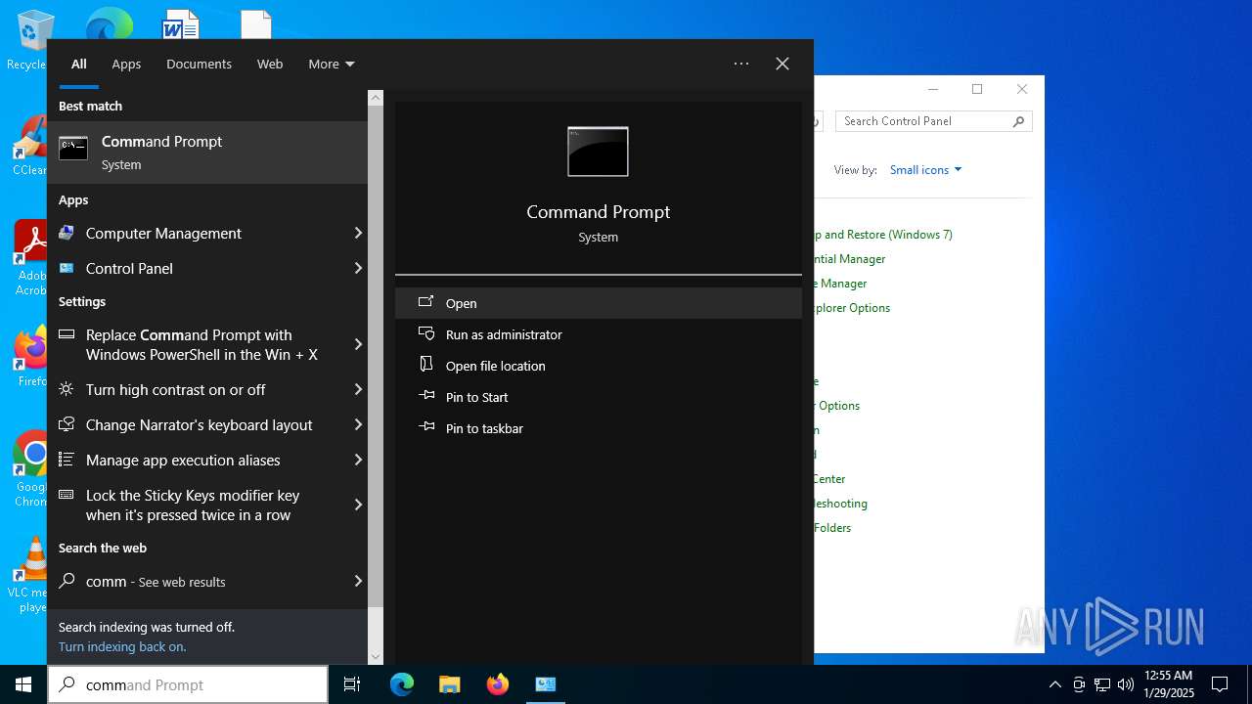This screenshot has width=1252, height=704.
Task: Close the search panel with X
Action: pyautogui.click(x=782, y=64)
